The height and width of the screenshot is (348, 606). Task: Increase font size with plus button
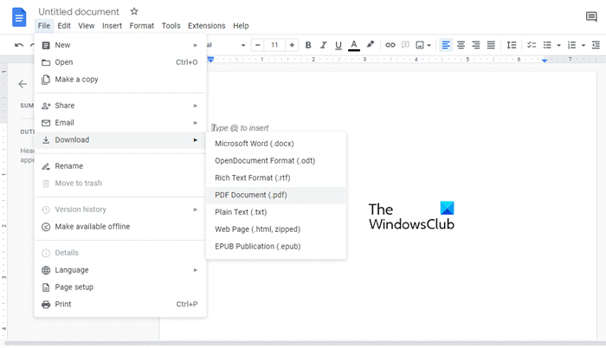[x=292, y=45]
